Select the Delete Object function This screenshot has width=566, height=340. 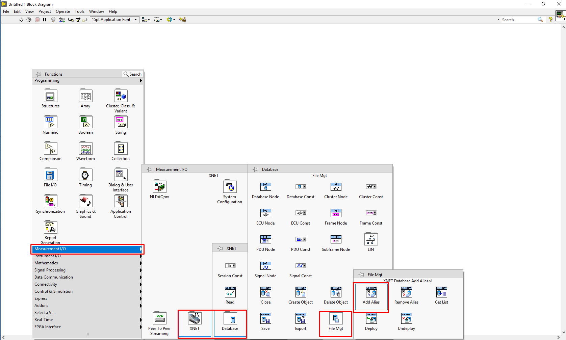click(336, 292)
